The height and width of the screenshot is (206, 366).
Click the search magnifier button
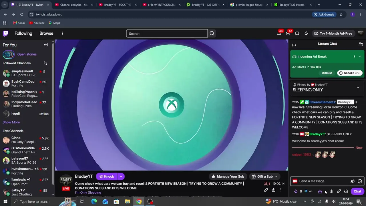[x=212, y=33]
